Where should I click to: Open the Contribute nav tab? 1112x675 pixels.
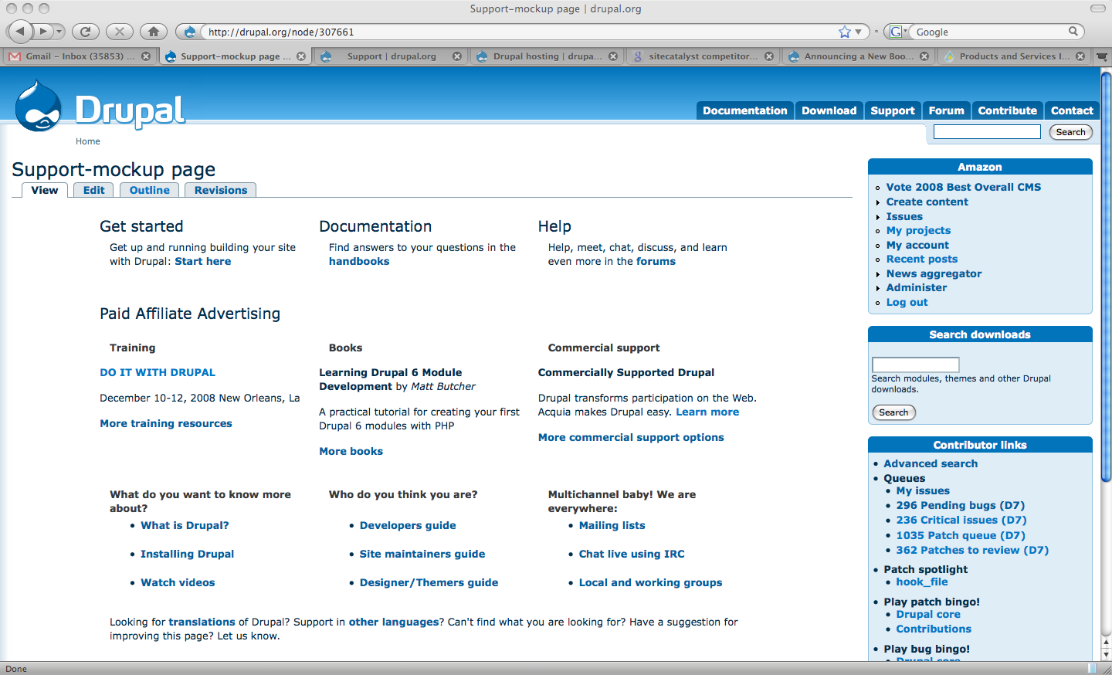click(1007, 110)
